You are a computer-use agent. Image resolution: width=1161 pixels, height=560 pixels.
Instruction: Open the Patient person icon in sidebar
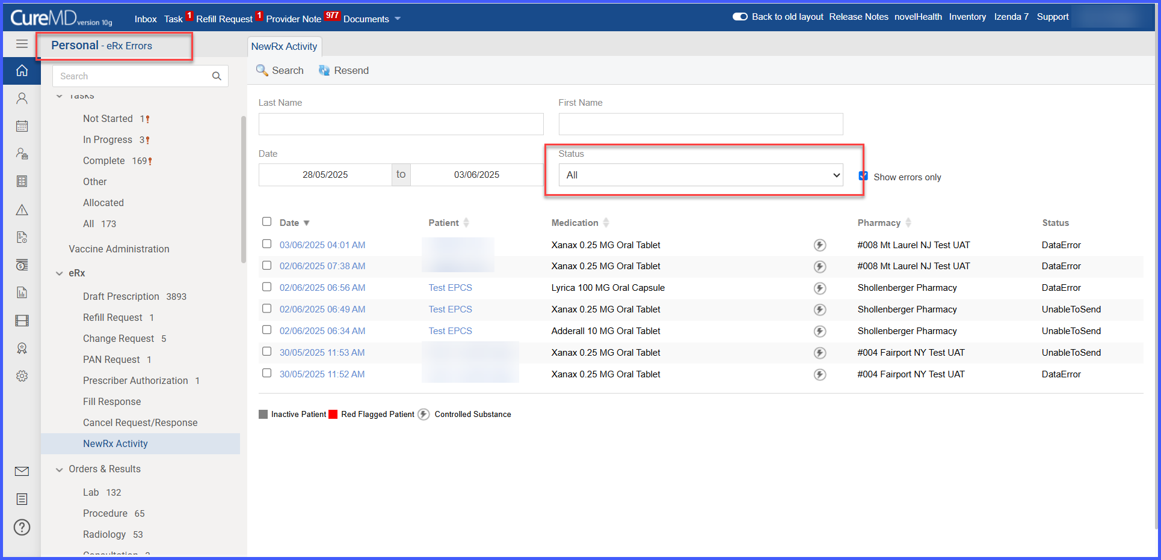coord(22,98)
